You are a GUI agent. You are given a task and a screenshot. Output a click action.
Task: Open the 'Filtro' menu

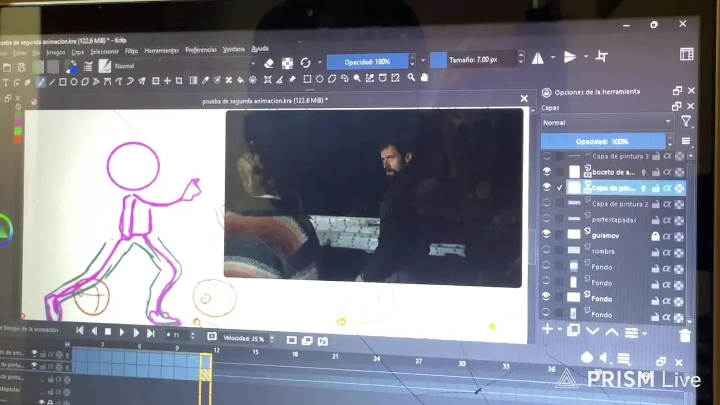[x=132, y=51]
